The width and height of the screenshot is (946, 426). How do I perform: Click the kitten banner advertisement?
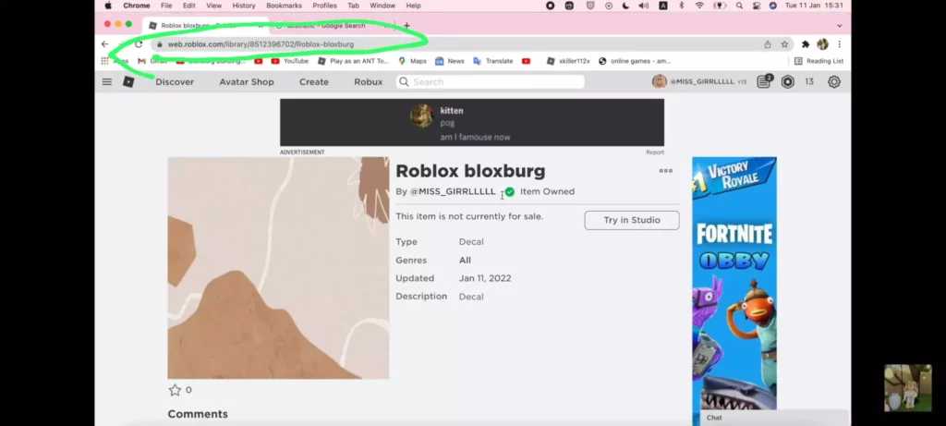coord(472,123)
